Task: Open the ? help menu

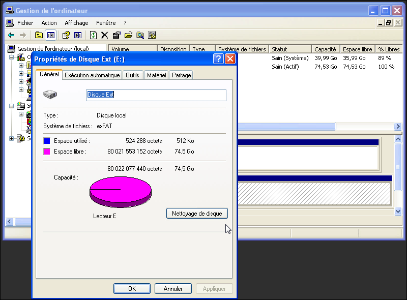Action: (x=125, y=23)
